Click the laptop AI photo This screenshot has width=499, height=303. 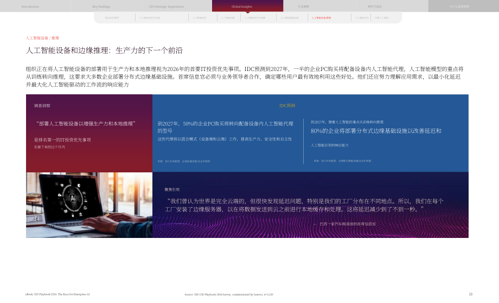[x=89, y=205]
